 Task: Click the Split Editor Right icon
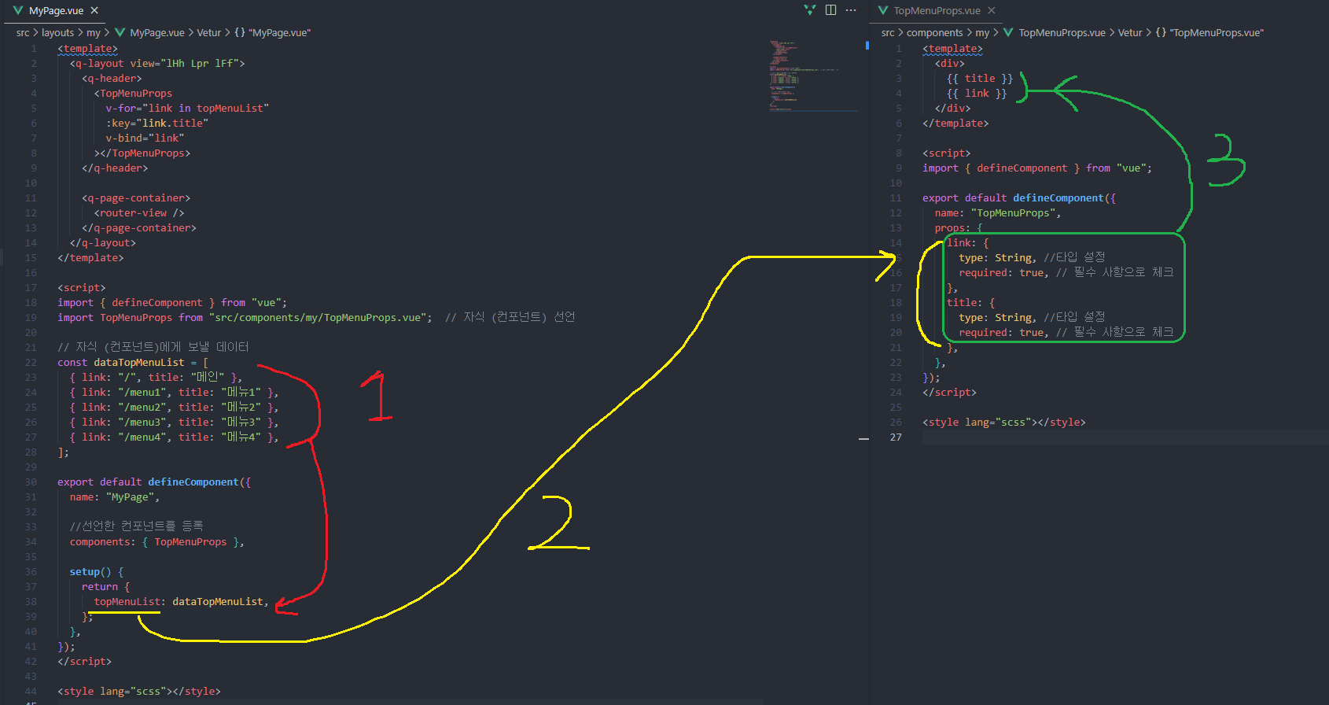coord(830,10)
